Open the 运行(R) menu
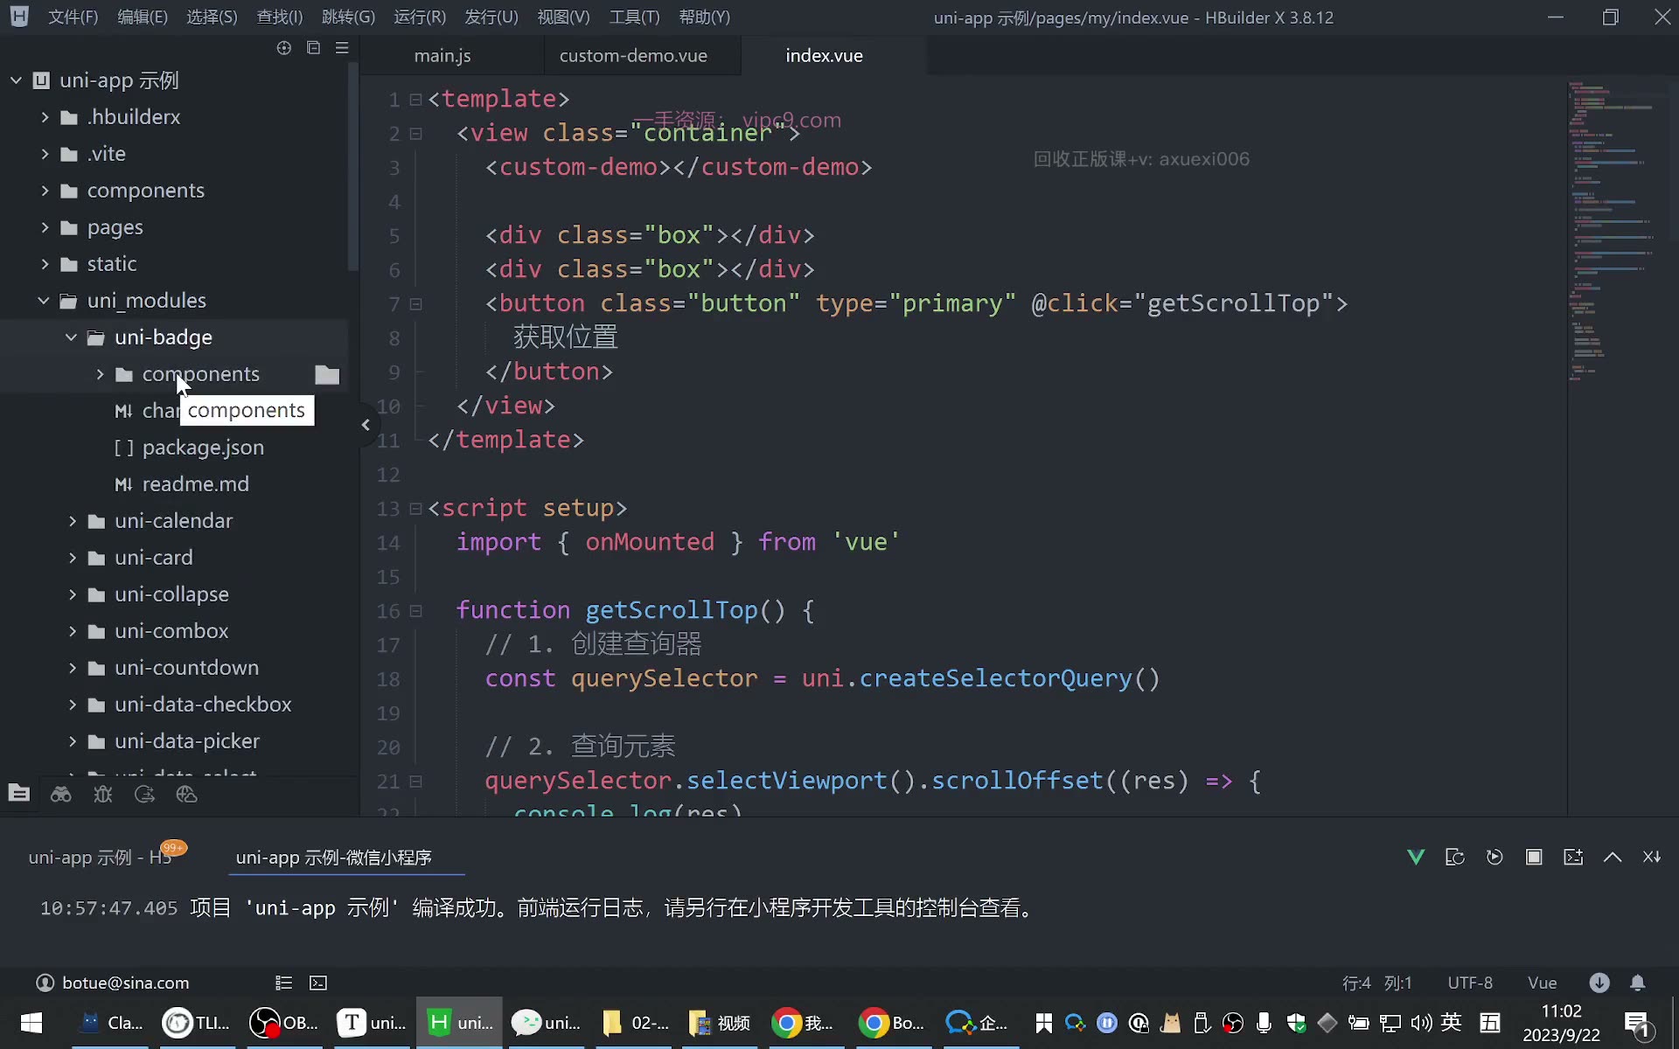Screen dimensions: 1679x1049 (x=420, y=17)
